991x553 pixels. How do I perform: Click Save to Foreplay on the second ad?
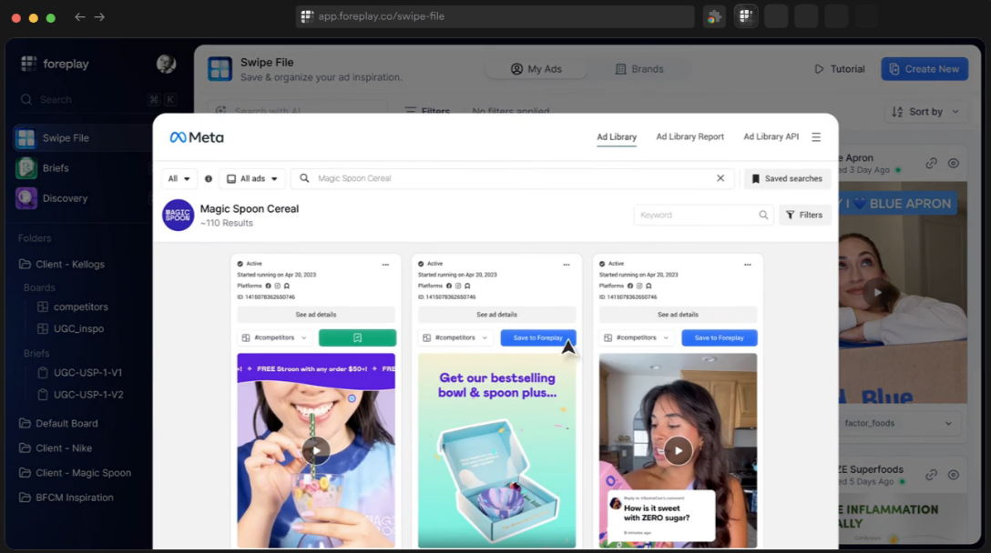(537, 337)
